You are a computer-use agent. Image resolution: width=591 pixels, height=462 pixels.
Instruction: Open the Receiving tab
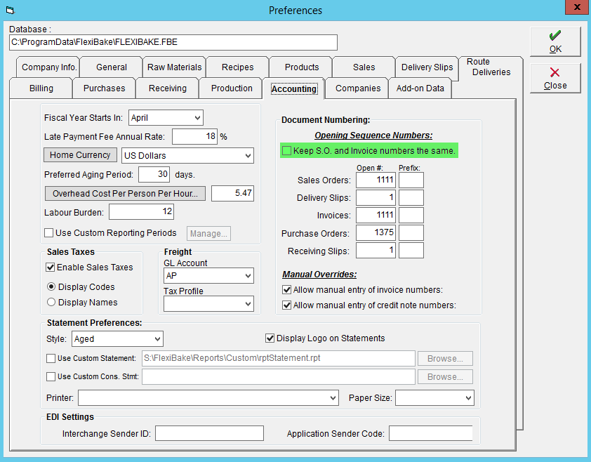[x=167, y=88]
